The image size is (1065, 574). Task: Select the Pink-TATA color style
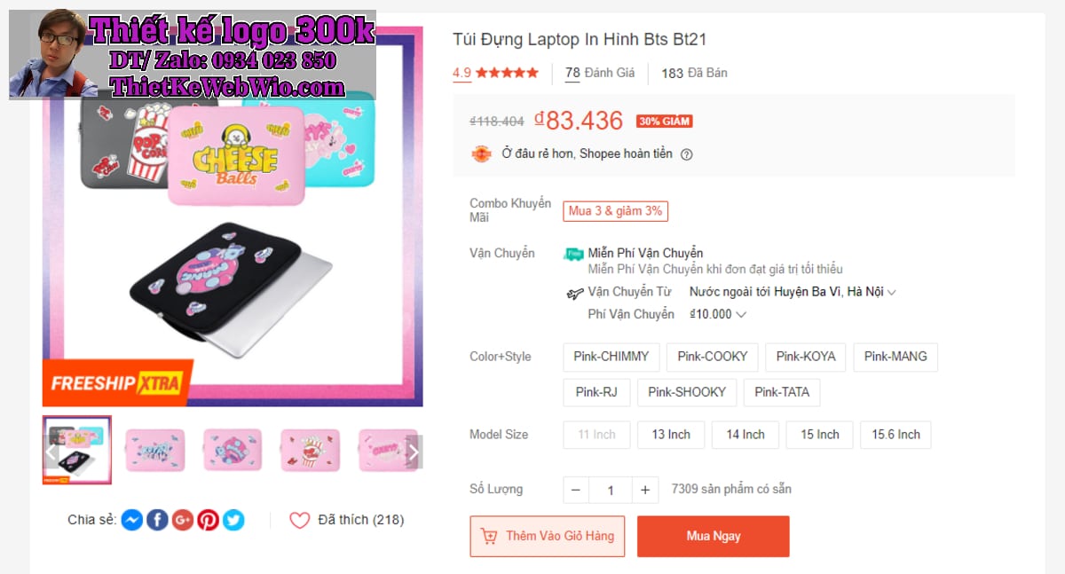781,392
